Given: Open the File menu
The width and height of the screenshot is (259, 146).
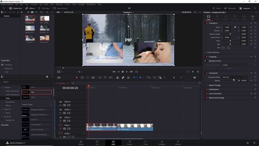Looking at the screenshot, I should [17, 4].
